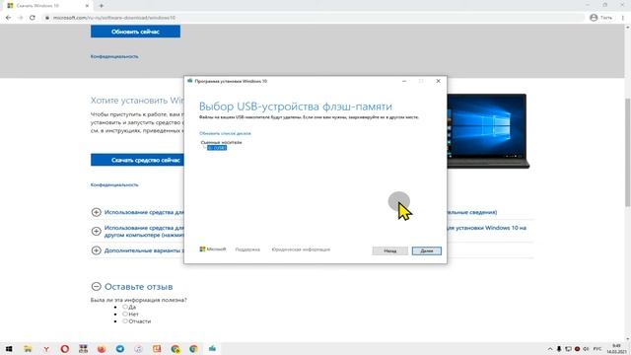Open a new browser tab
631x355 pixels.
click(101, 6)
